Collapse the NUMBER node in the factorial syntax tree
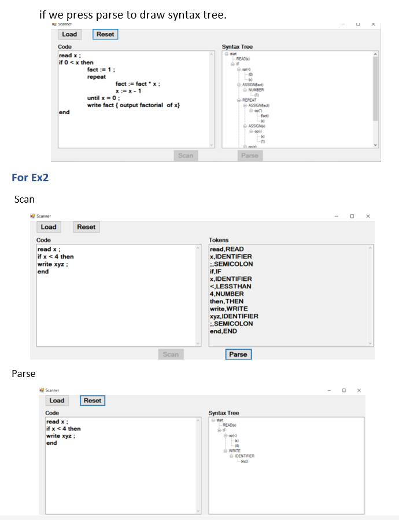Screen dimensions: 399x520 245,90
